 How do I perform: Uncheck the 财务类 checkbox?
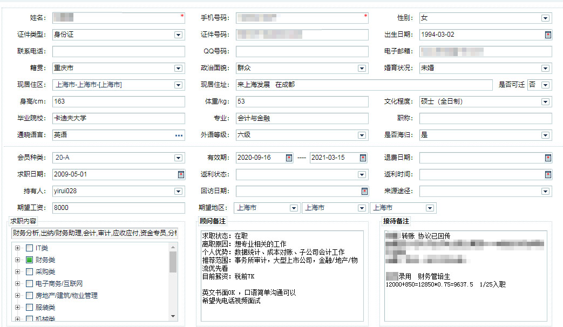tap(30, 260)
